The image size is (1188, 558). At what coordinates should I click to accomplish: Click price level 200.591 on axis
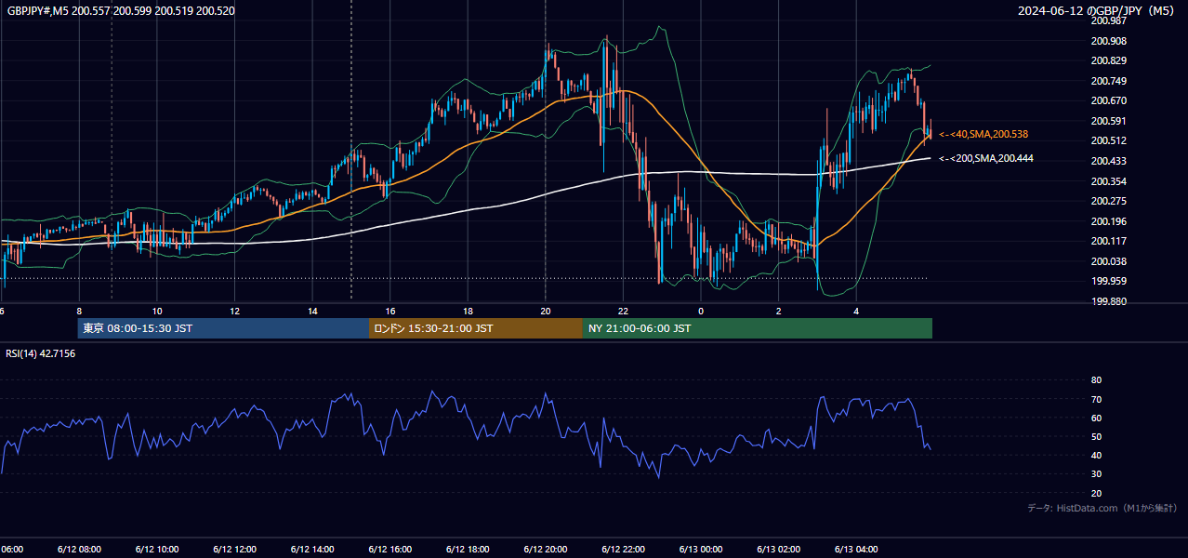[1108, 121]
